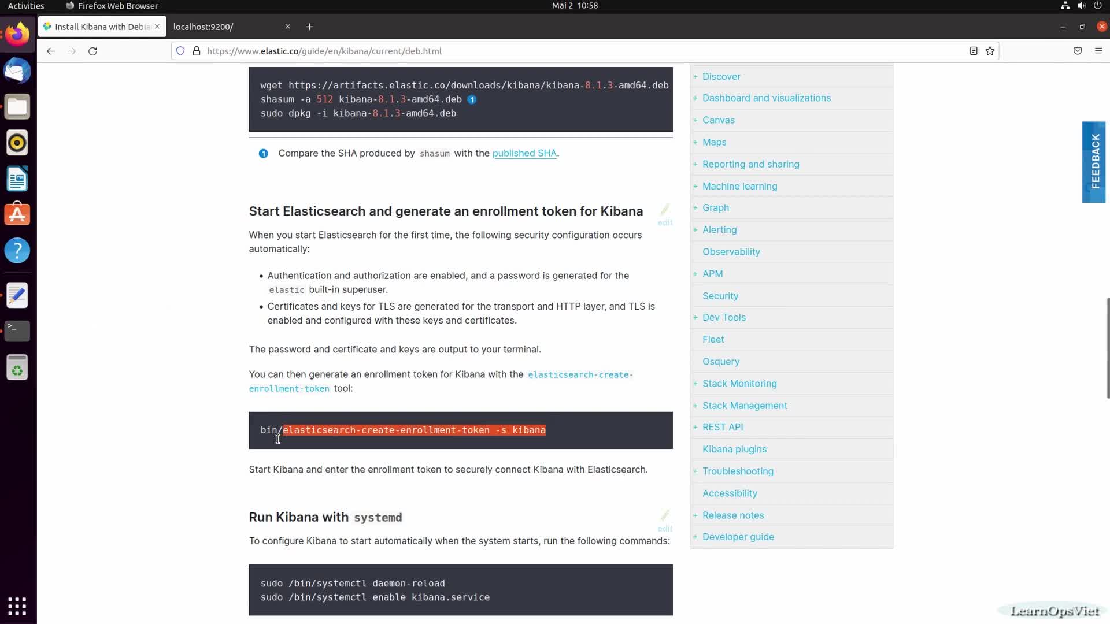Open the Osquery docs link
The width and height of the screenshot is (1110, 624).
pyautogui.click(x=721, y=362)
